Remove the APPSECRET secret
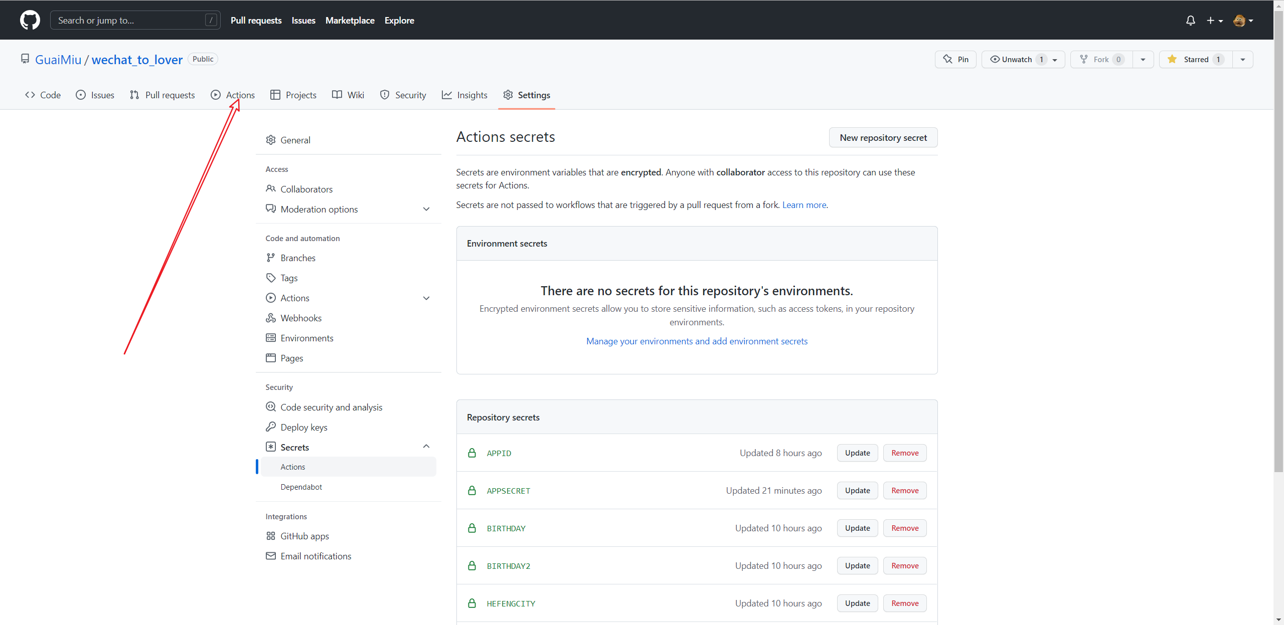Image resolution: width=1284 pixels, height=625 pixels. tap(905, 490)
